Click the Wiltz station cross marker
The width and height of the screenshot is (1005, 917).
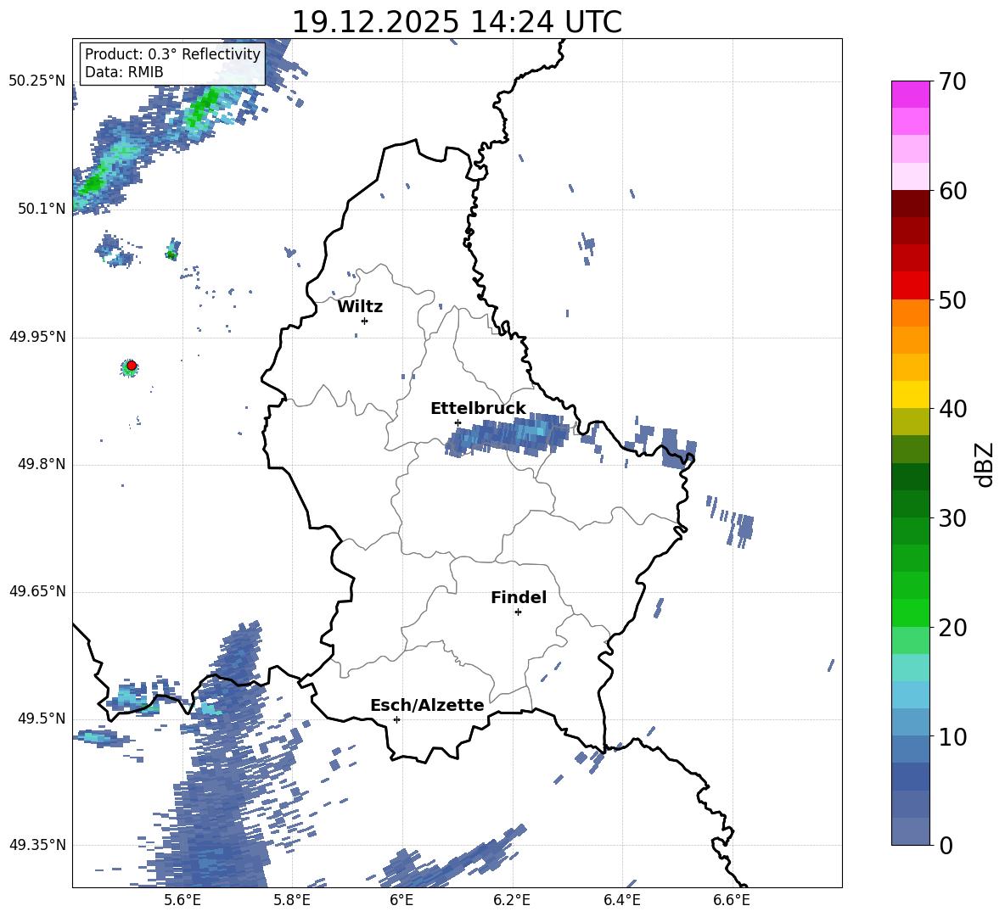[x=364, y=321]
